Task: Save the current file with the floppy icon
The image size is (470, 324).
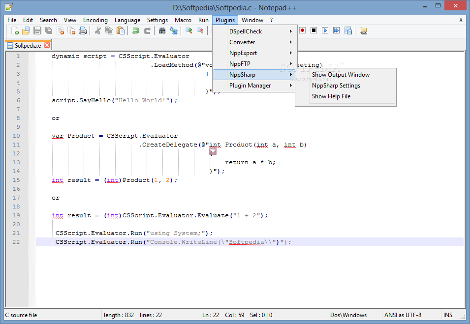Action: click(x=37, y=30)
